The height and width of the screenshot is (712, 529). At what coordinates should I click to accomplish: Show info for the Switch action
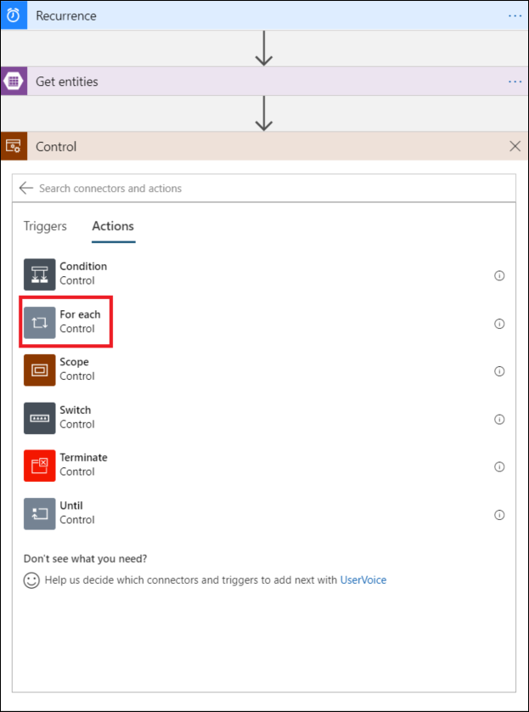499,419
